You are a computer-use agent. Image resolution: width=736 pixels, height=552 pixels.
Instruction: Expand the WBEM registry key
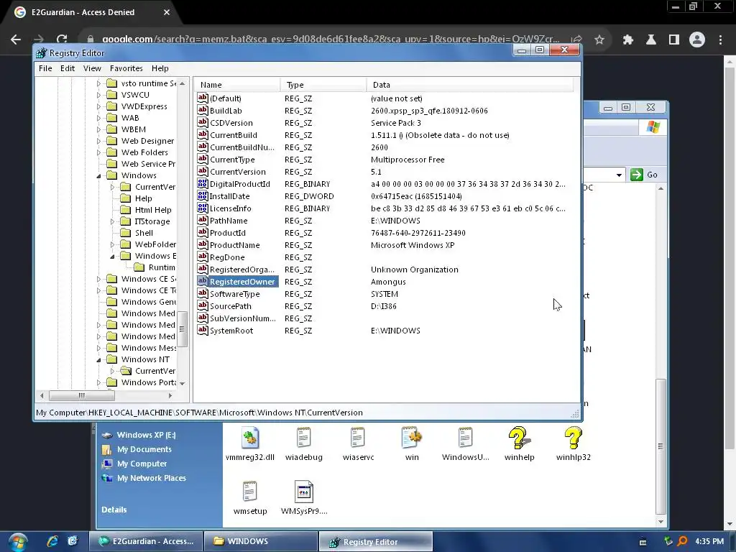coord(98,129)
